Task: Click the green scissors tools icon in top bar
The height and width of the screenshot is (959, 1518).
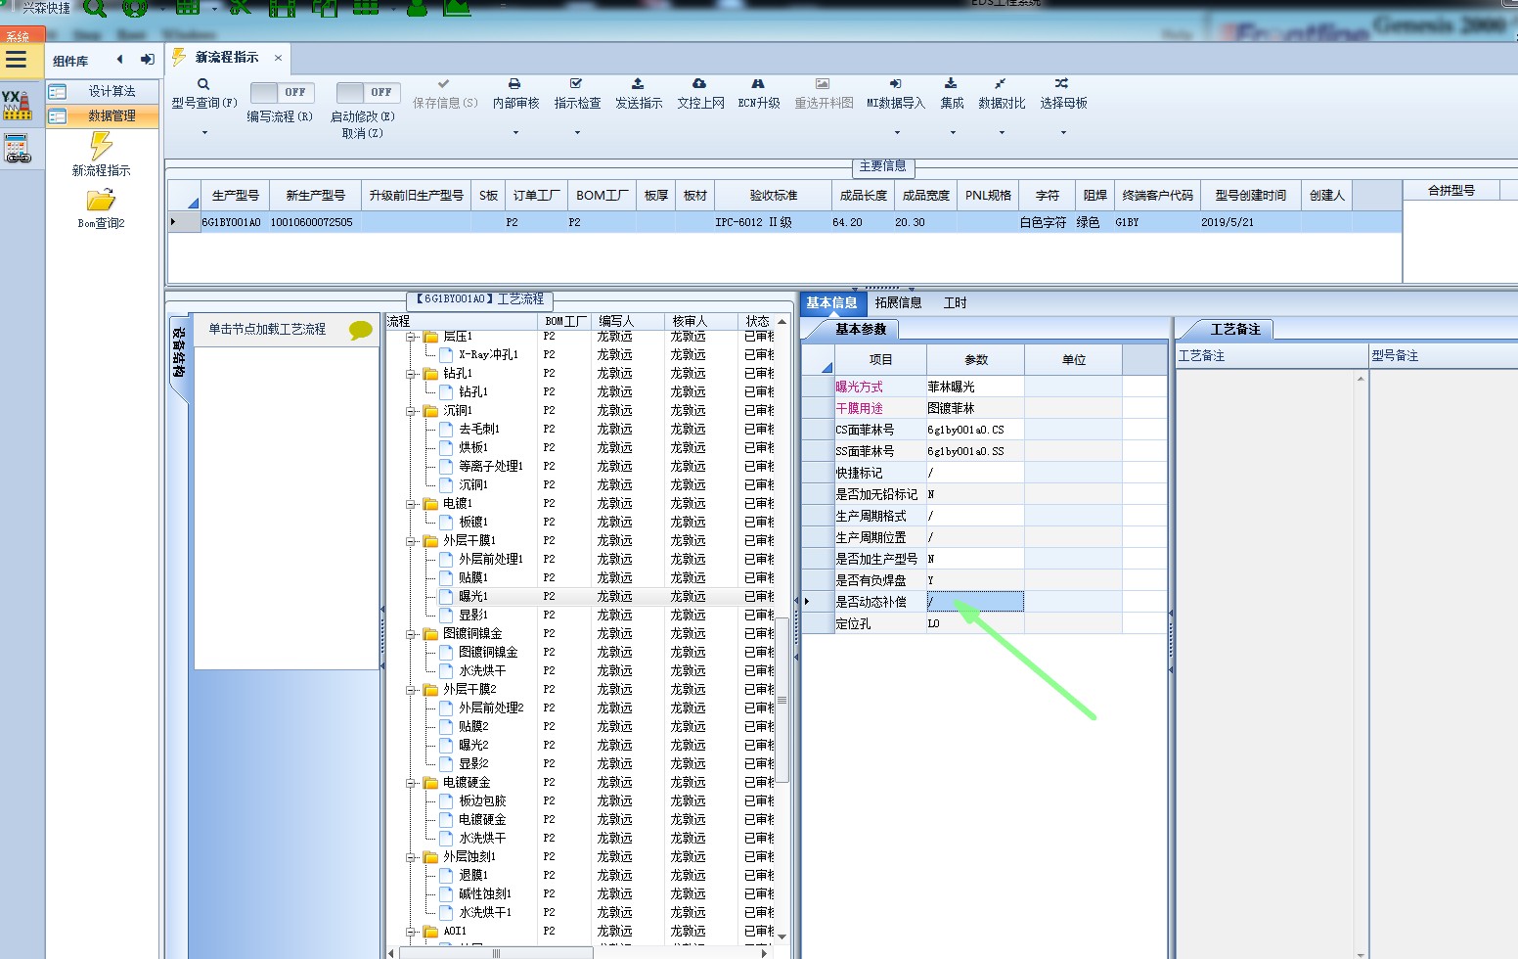Action: coord(240,8)
